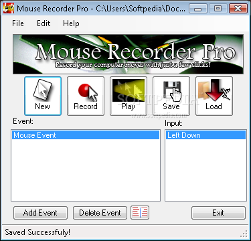This screenshot has height=241, width=251.
Task: Click the Saved Successfuly! status bar text
Action: (x=37, y=232)
